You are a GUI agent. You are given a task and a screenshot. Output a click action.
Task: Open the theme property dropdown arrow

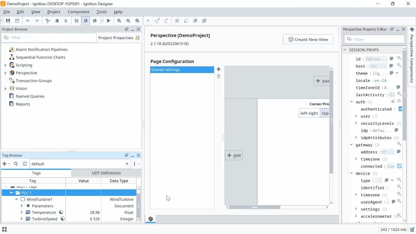pyautogui.click(x=397, y=73)
